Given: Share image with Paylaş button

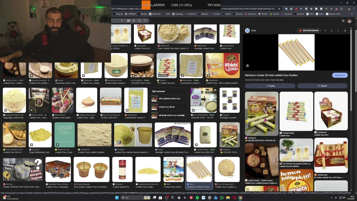Looking at the screenshot, I should pos(270,86).
